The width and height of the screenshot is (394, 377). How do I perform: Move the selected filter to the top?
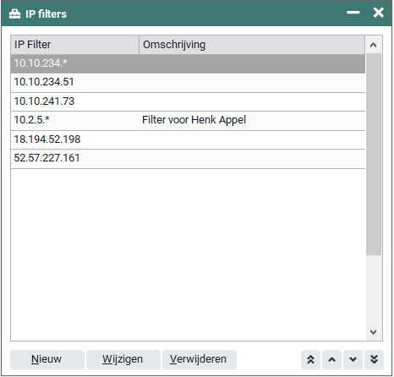coord(310,359)
